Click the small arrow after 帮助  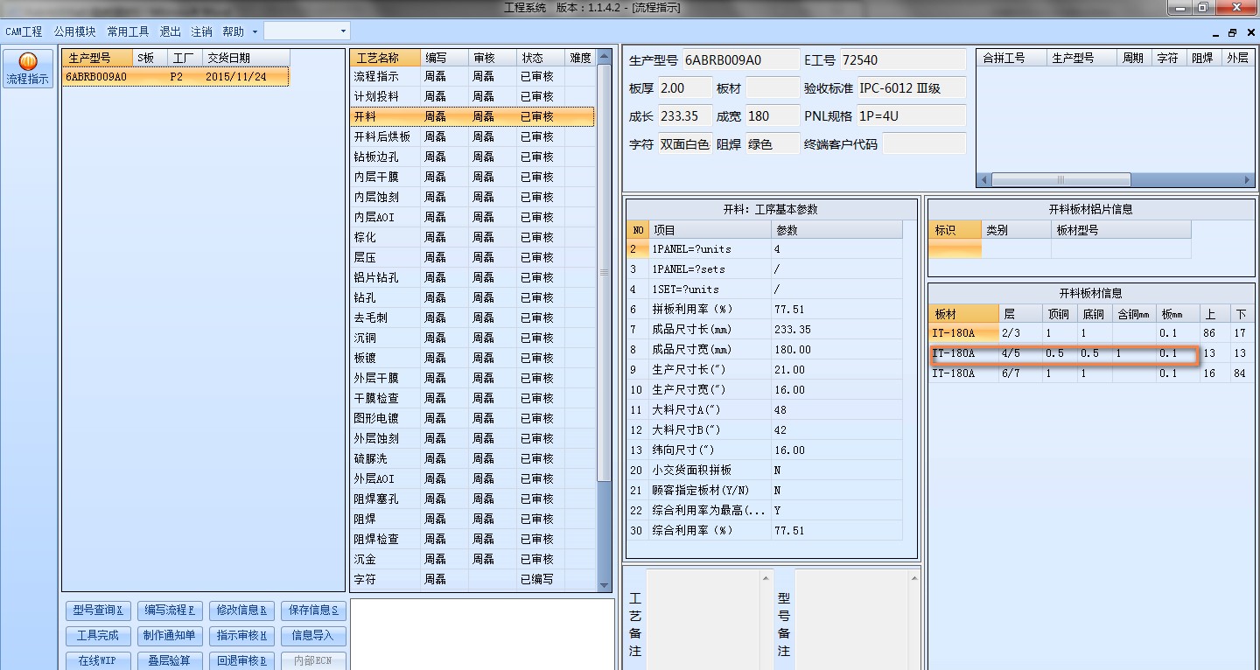255,31
